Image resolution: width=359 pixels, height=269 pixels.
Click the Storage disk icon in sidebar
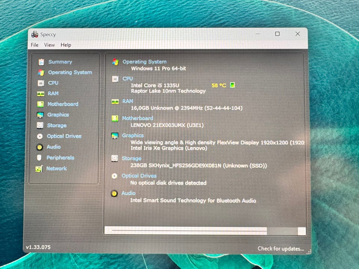coord(40,126)
